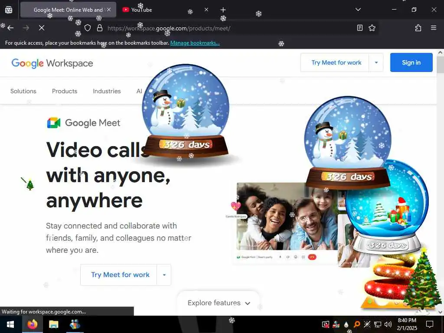Open the Manage bookmarks link
Screen dimensions: 444x333
(x=195, y=43)
